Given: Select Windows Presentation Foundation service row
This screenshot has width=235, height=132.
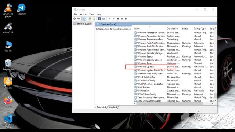Looking at the screenshot, I should [x=174, y=40].
